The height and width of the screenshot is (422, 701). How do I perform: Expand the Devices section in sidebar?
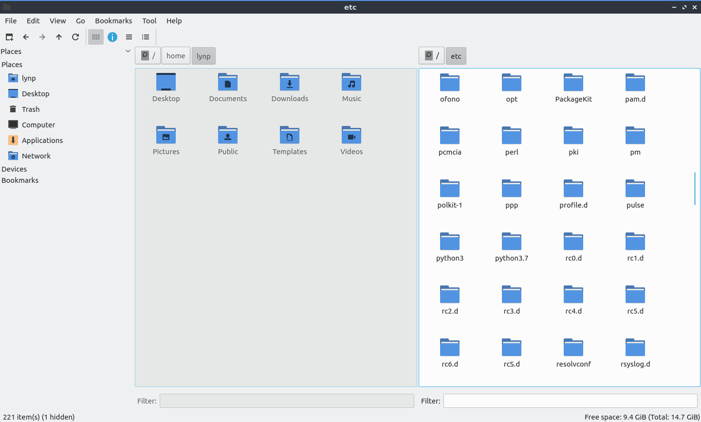pyautogui.click(x=14, y=169)
